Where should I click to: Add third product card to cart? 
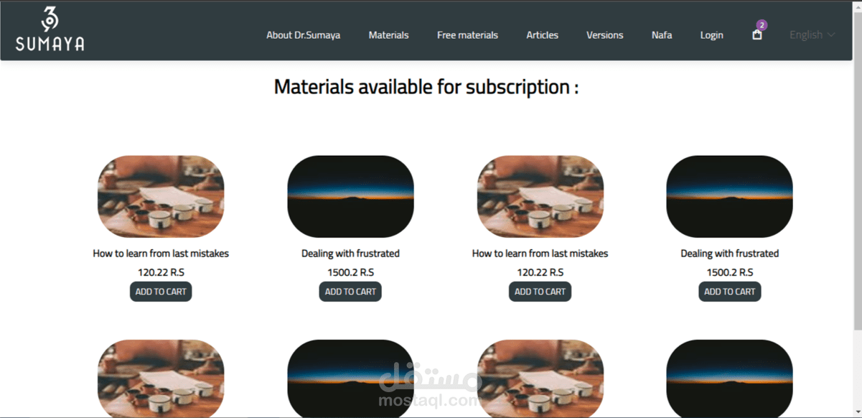(x=540, y=292)
